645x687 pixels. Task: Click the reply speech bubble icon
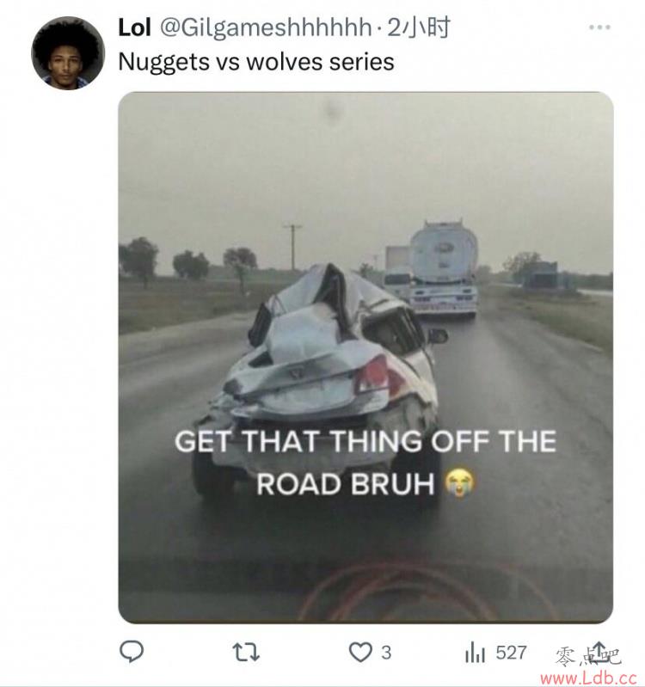[132, 653]
